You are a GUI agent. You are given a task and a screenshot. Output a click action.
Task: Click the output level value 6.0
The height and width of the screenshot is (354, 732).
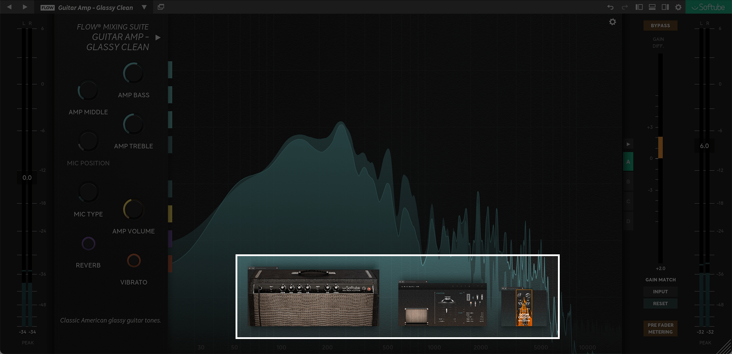click(x=704, y=146)
